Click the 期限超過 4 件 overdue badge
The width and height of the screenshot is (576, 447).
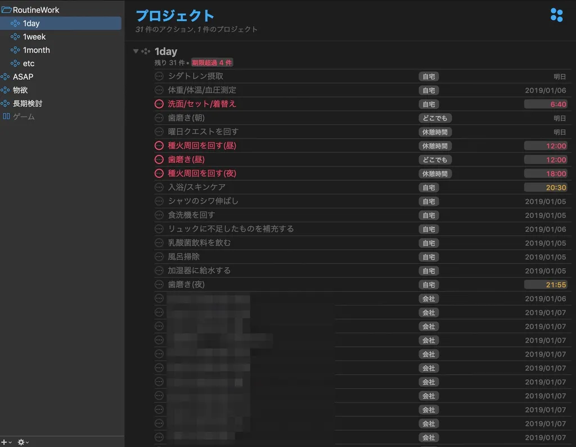[211, 63]
